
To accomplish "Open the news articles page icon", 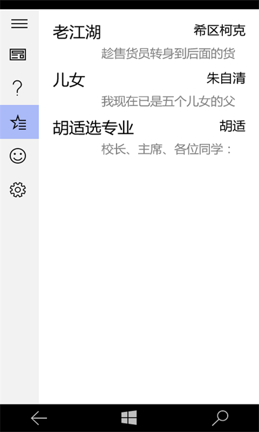I will point(18,54).
